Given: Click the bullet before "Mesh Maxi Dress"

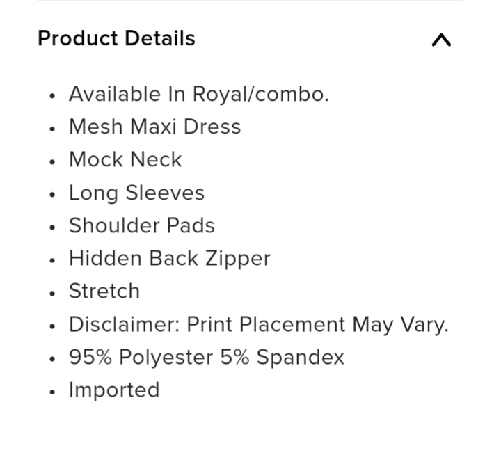Looking at the screenshot, I should [x=52, y=129].
